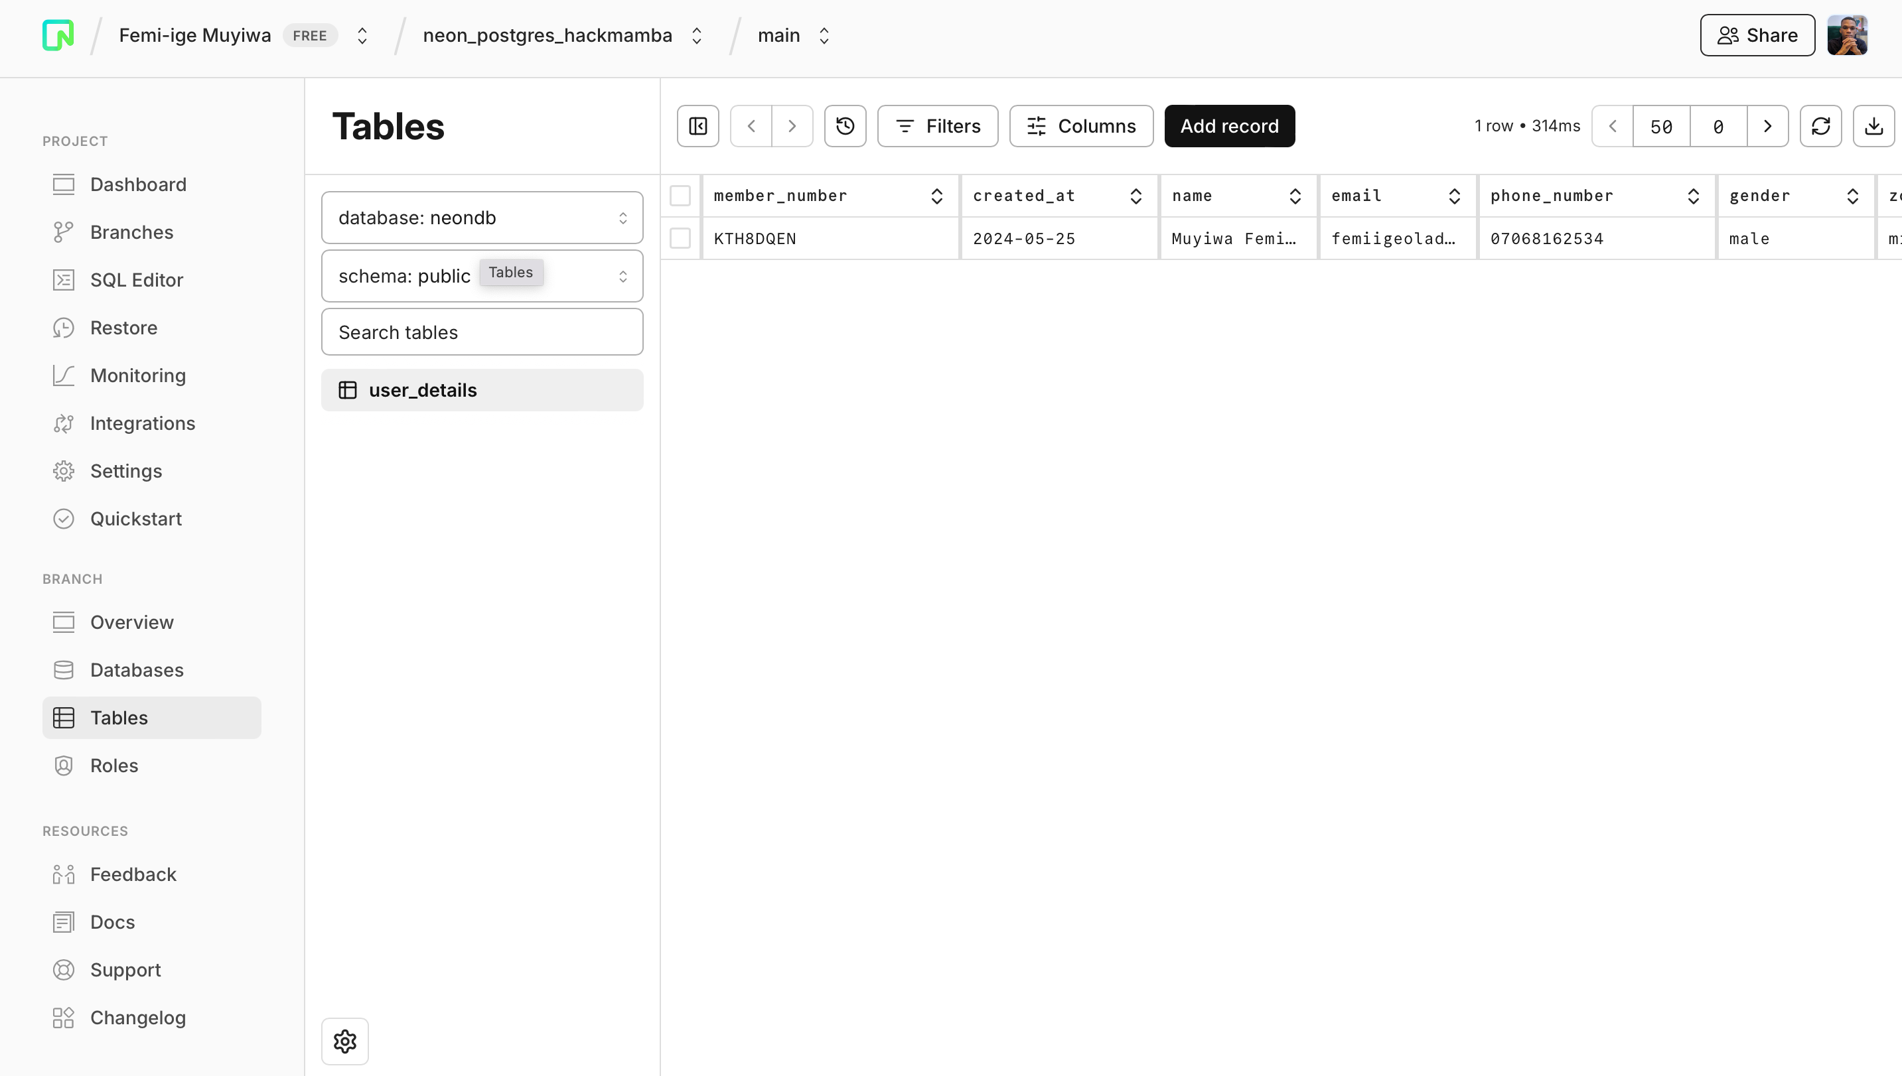
Task: Check the KTH8DQEN row checkbox
Action: [x=680, y=239]
